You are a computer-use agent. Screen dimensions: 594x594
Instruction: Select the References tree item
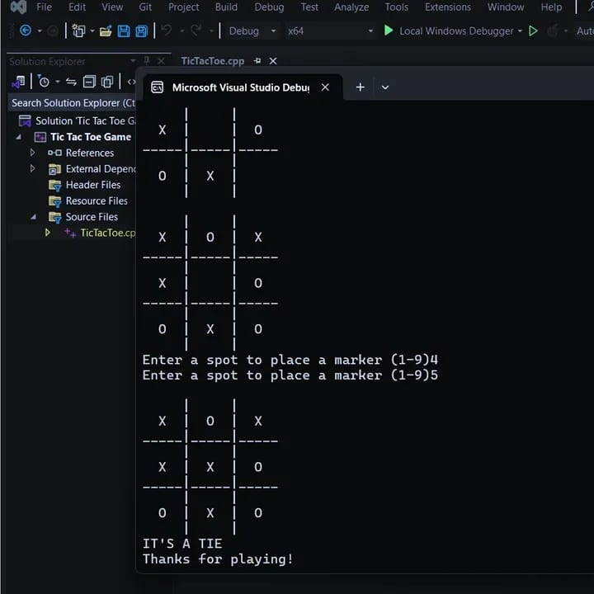[x=89, y=153]
